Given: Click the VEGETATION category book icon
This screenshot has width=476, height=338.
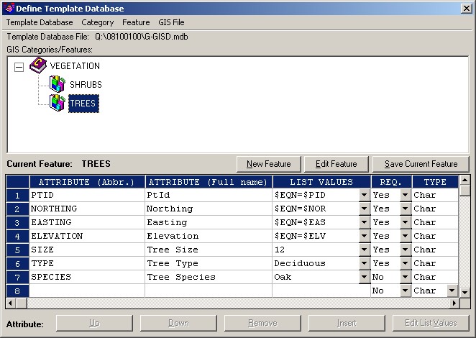Looking at the screenshot, I should pos(38,65).
